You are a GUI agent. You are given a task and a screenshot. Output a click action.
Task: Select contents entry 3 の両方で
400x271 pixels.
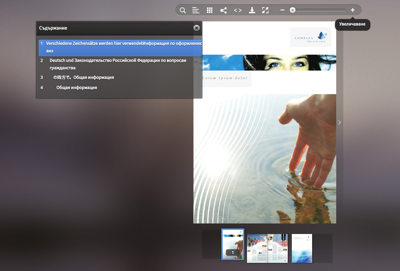click(x=83, y=77)
